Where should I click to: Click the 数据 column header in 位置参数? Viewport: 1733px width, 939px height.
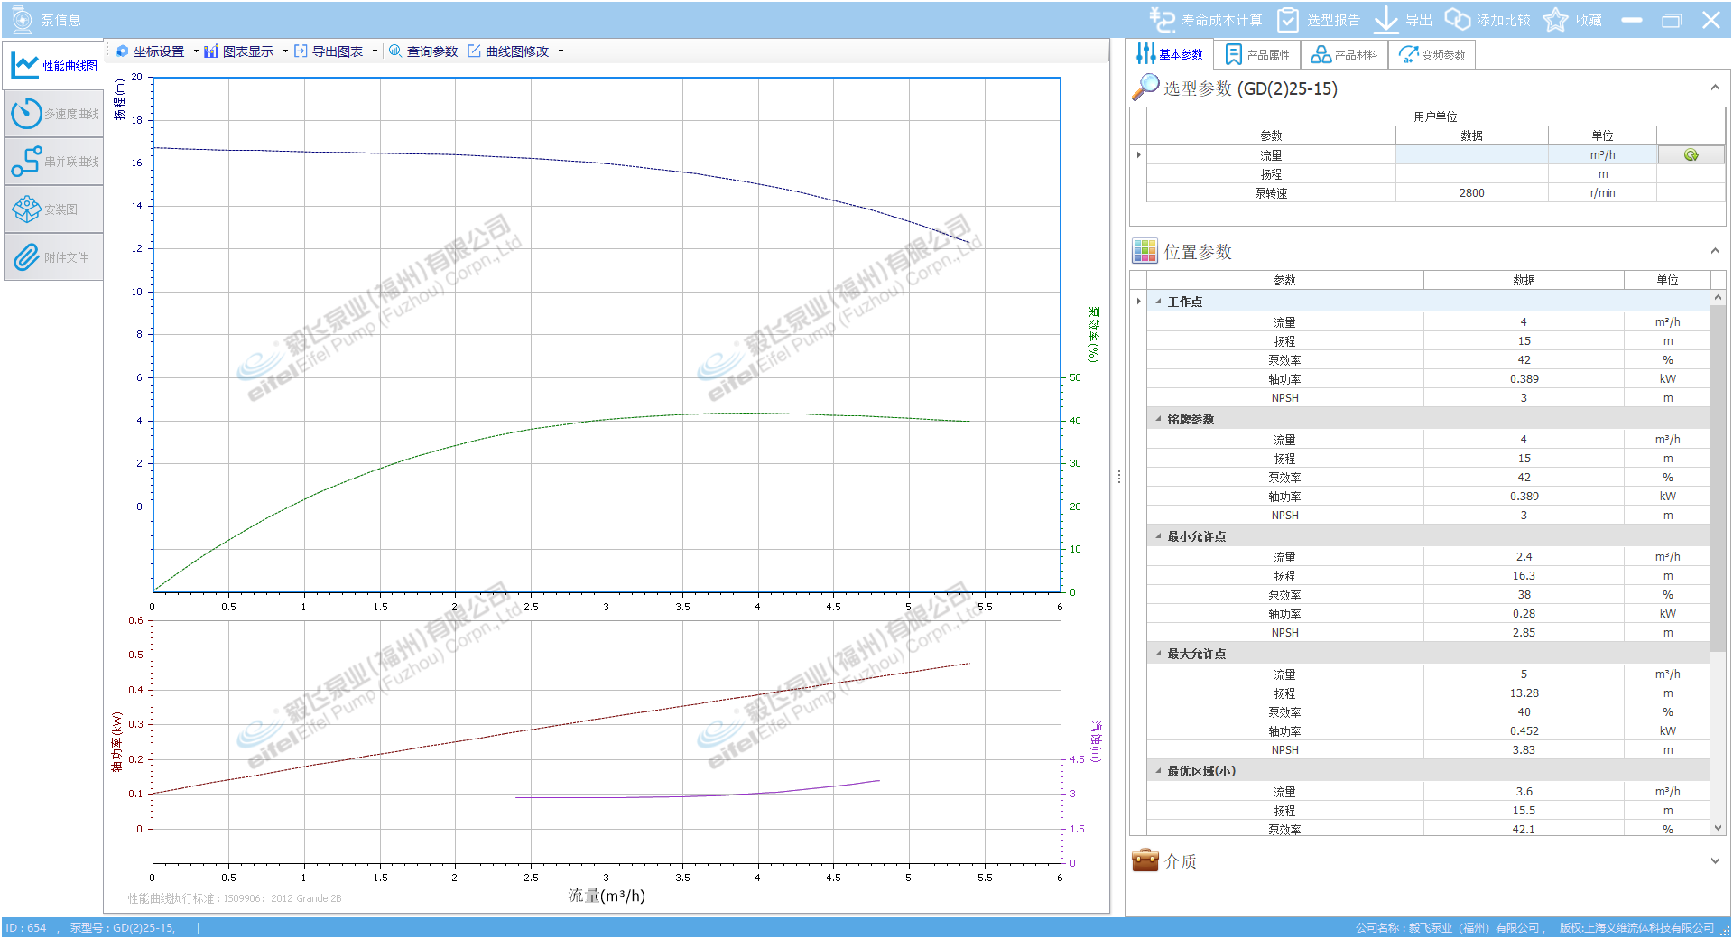click(1524, 280)
